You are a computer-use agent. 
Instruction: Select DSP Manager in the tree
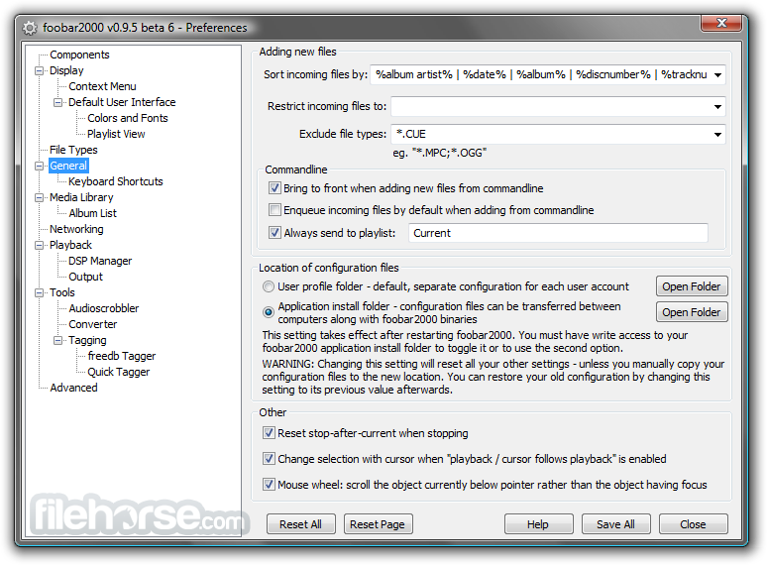100,261
